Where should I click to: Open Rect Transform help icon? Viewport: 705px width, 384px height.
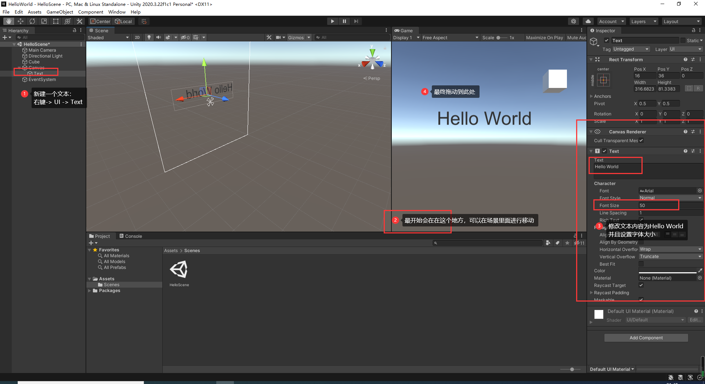coord(685,59)
